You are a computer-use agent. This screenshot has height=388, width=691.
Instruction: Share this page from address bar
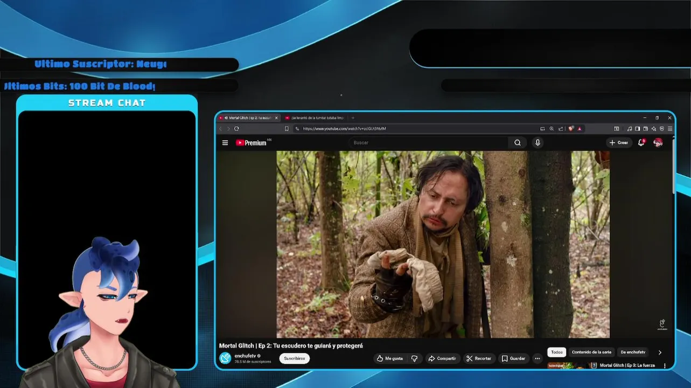pyautogui.click(x=561, y=129)
